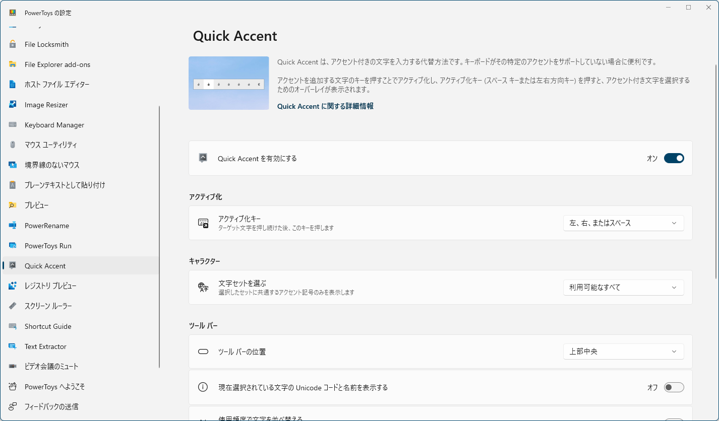
Task: Open PowerToys へようこそ entry
Action: click(81, 387)
